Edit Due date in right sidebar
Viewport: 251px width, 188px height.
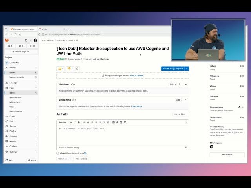(242, 96)
